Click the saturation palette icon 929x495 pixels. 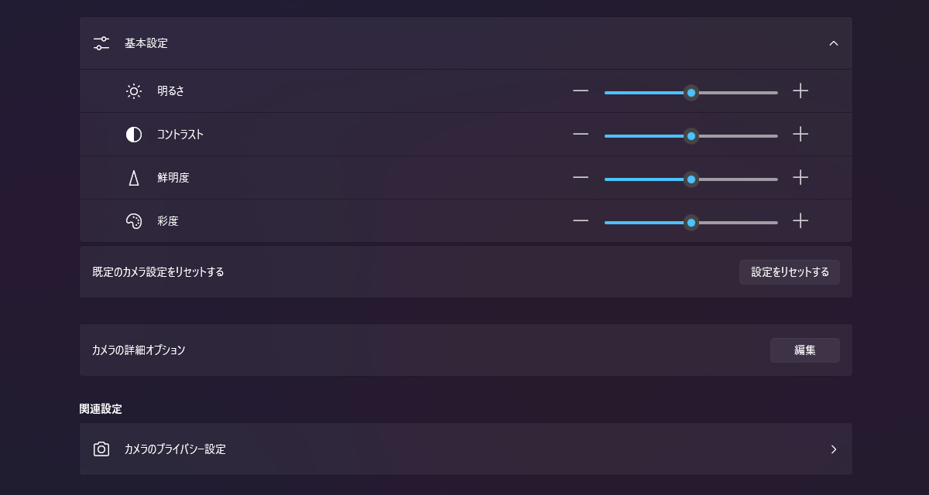click(134, 221)
